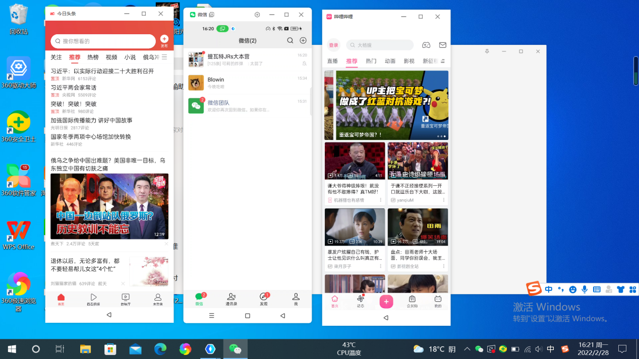The image size is (639, 359).
Task: Open 首页 home in Bilibili bottom bar
Action: (x=334, y=302)
